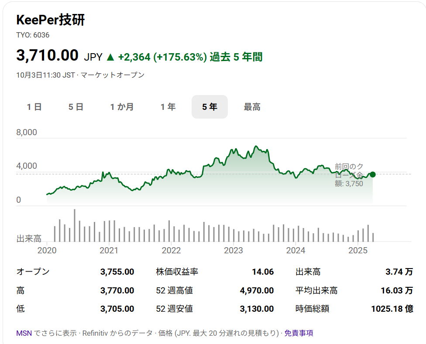Switch to the 5日 range tab

coord(76,107)
